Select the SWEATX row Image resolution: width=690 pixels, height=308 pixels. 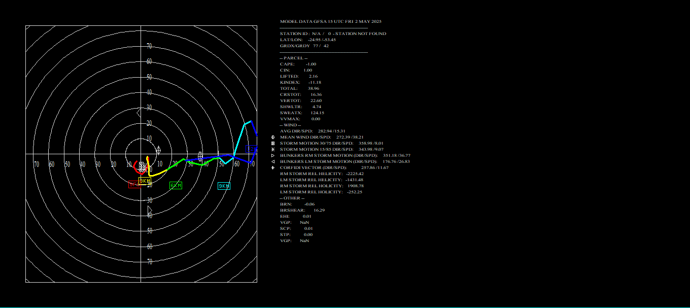click(302, 113)
